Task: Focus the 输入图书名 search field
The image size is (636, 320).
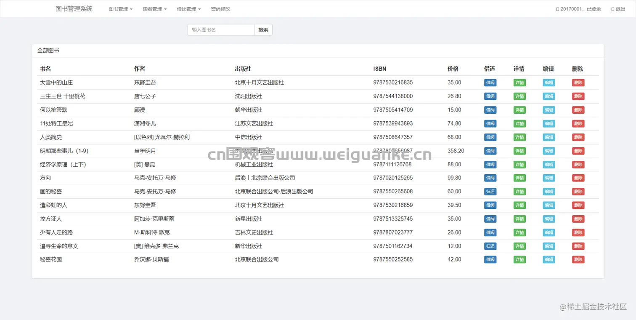Action: 221,30
